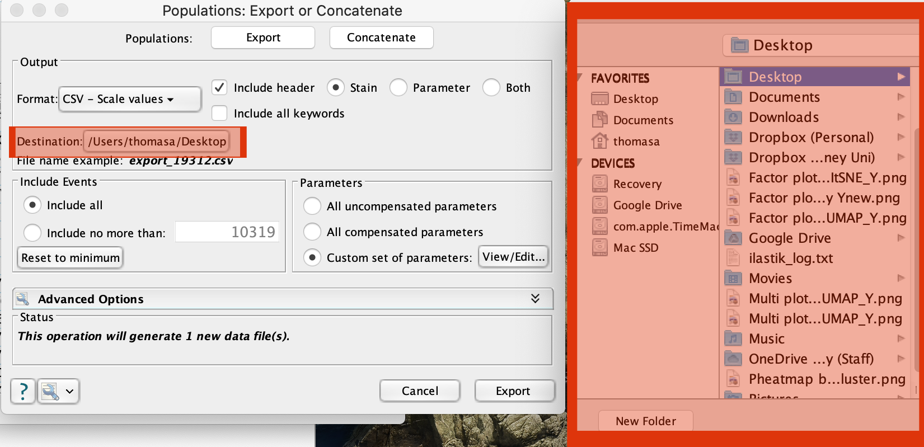Open the CSV - Scale values format dropdown
This screenshot has width=924, height=447.
[130, 100]
